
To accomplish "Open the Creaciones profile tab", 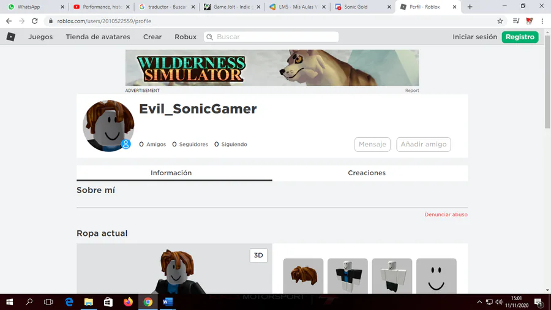I will pyautogui.click(x=367, y=173).
